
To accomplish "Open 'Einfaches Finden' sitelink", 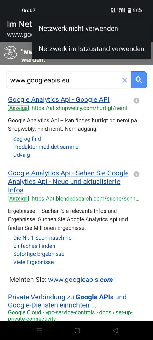I will tap(34, 246).
